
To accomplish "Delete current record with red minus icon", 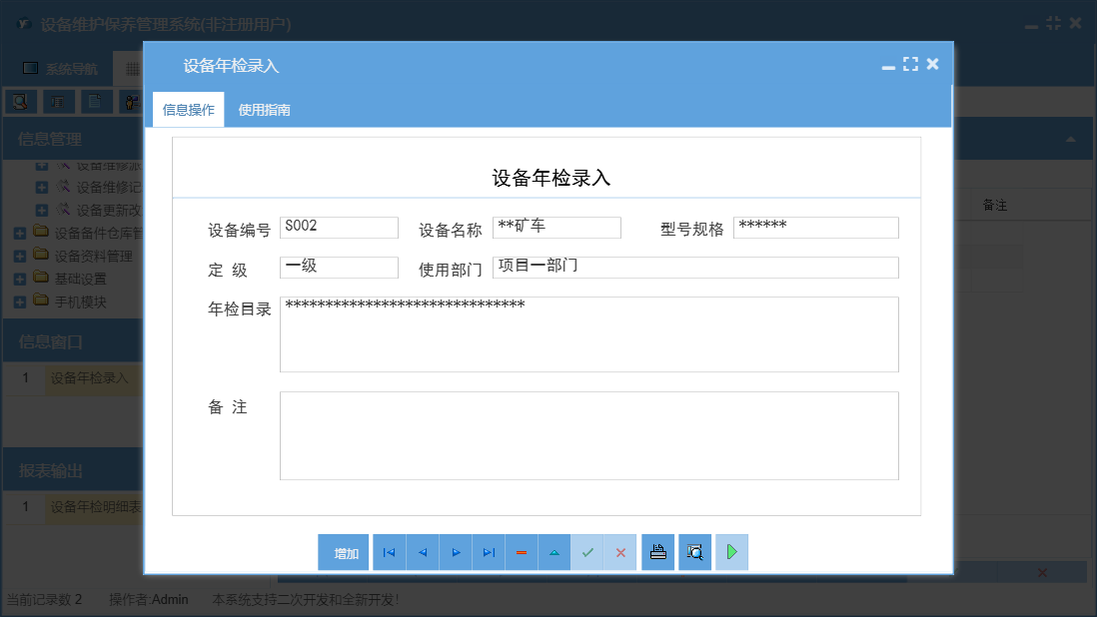I will pos(521,551).
